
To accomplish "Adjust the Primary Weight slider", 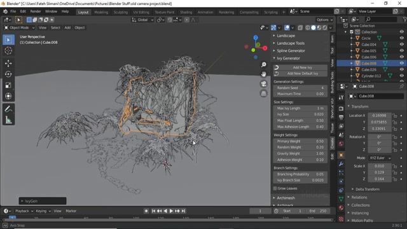I will 300,141.
